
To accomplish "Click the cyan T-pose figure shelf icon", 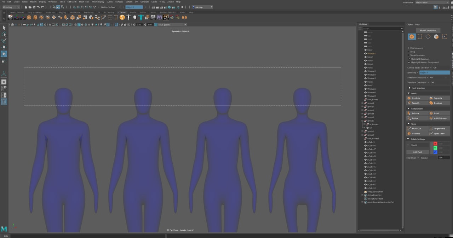I will point(141,17).
